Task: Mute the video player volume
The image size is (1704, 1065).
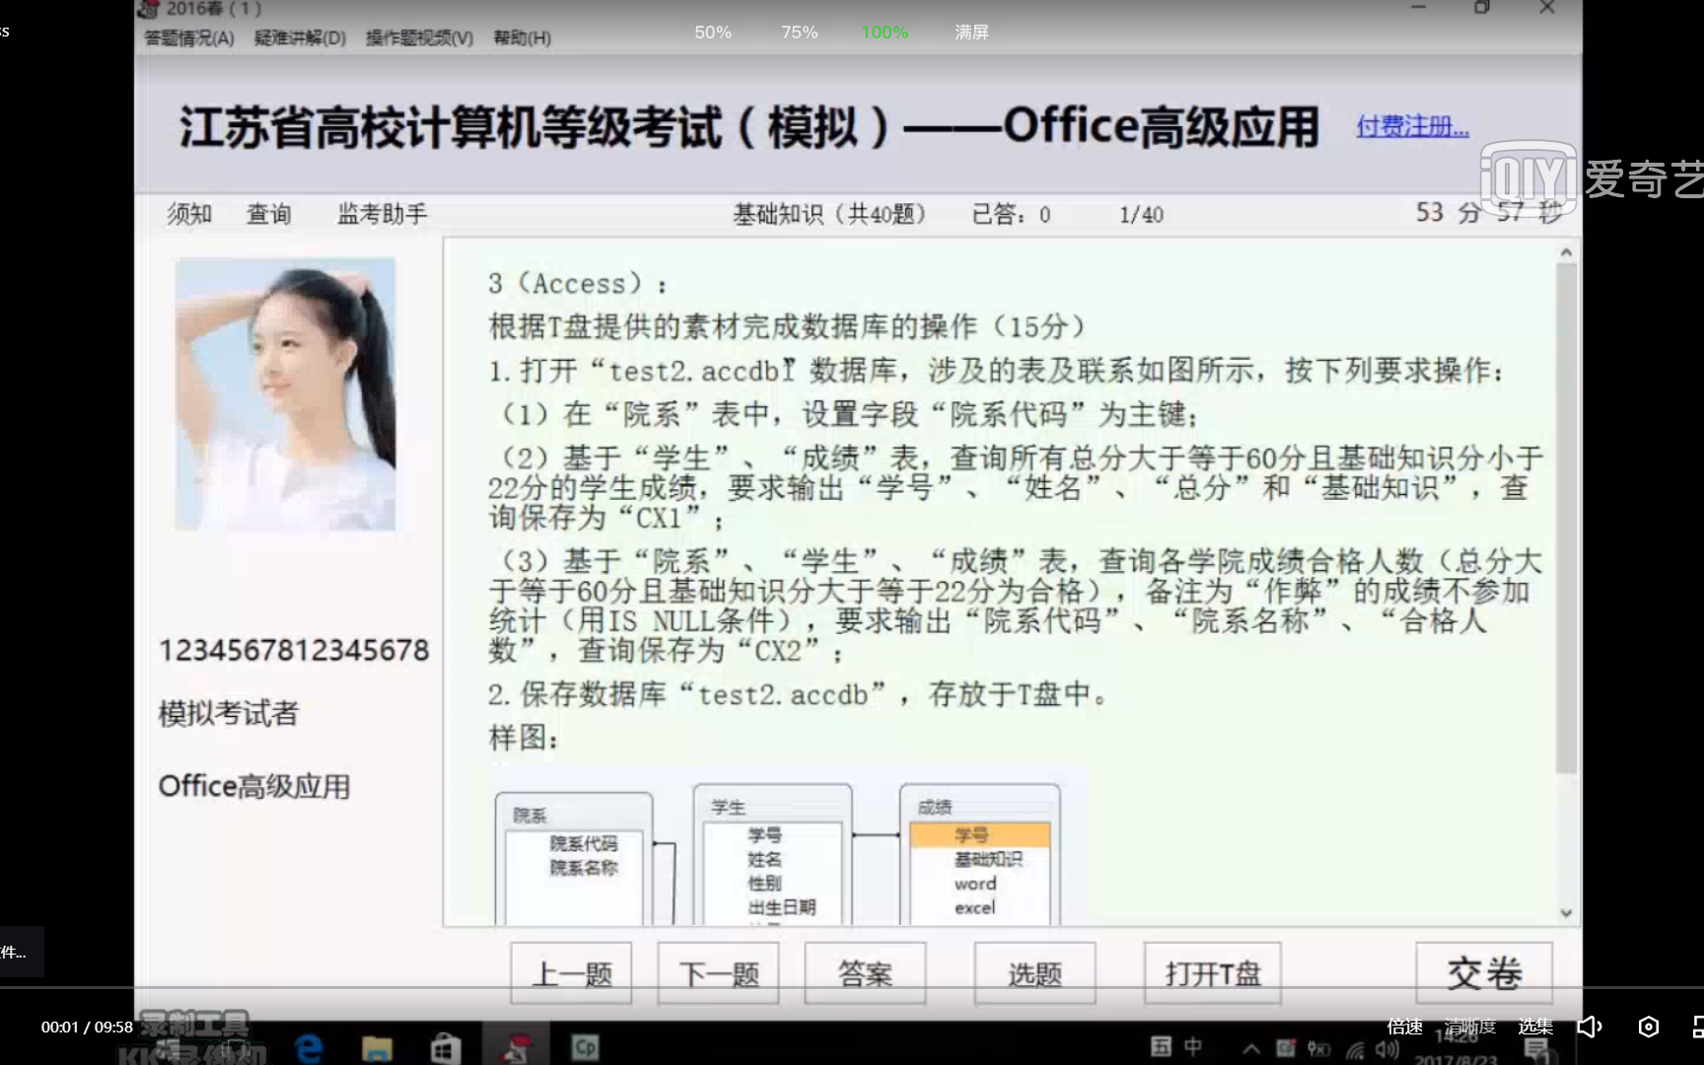Action: pyautogui.click(x=1588, y=1028)
